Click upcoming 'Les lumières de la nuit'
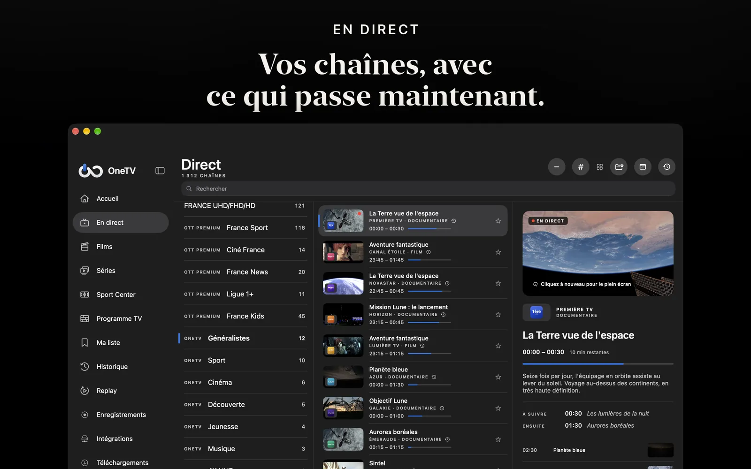Screen dimensions: 751x469 618,414
